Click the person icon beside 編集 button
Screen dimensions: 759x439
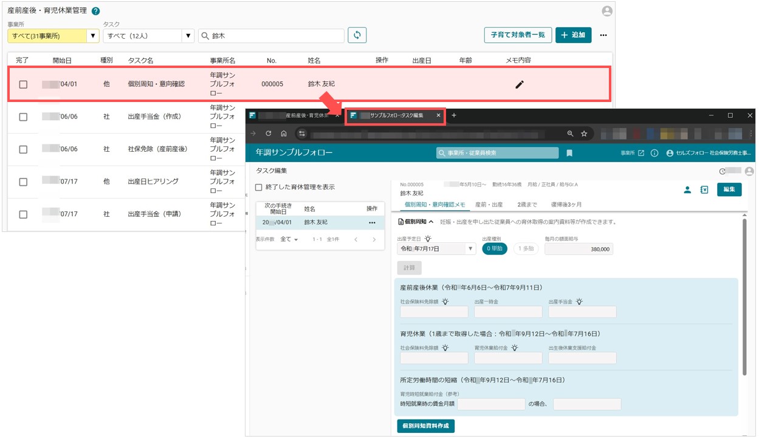(687, 189)
